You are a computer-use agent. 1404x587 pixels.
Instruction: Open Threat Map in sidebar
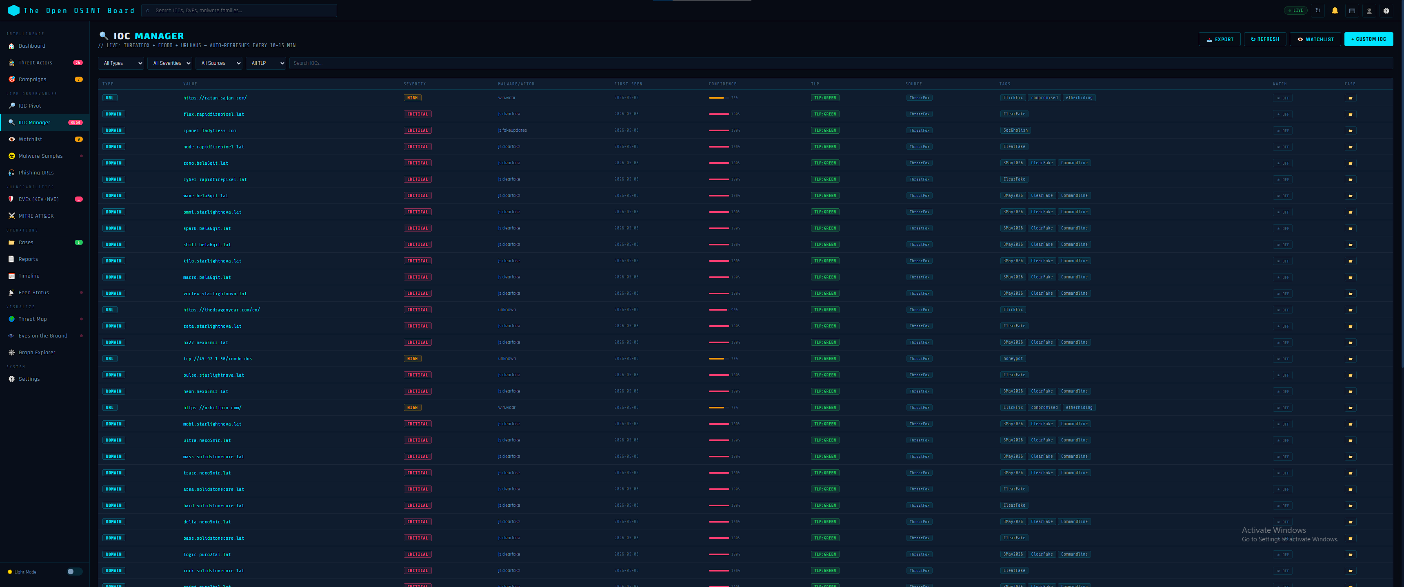click(x=45, y=319)
